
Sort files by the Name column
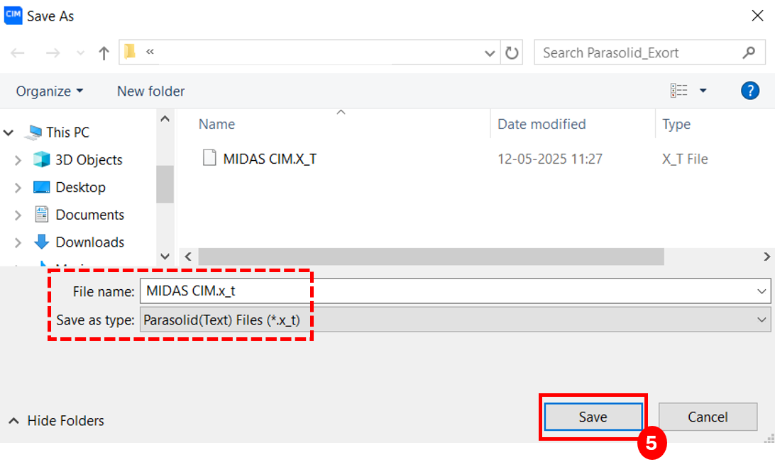click(216, 125)
